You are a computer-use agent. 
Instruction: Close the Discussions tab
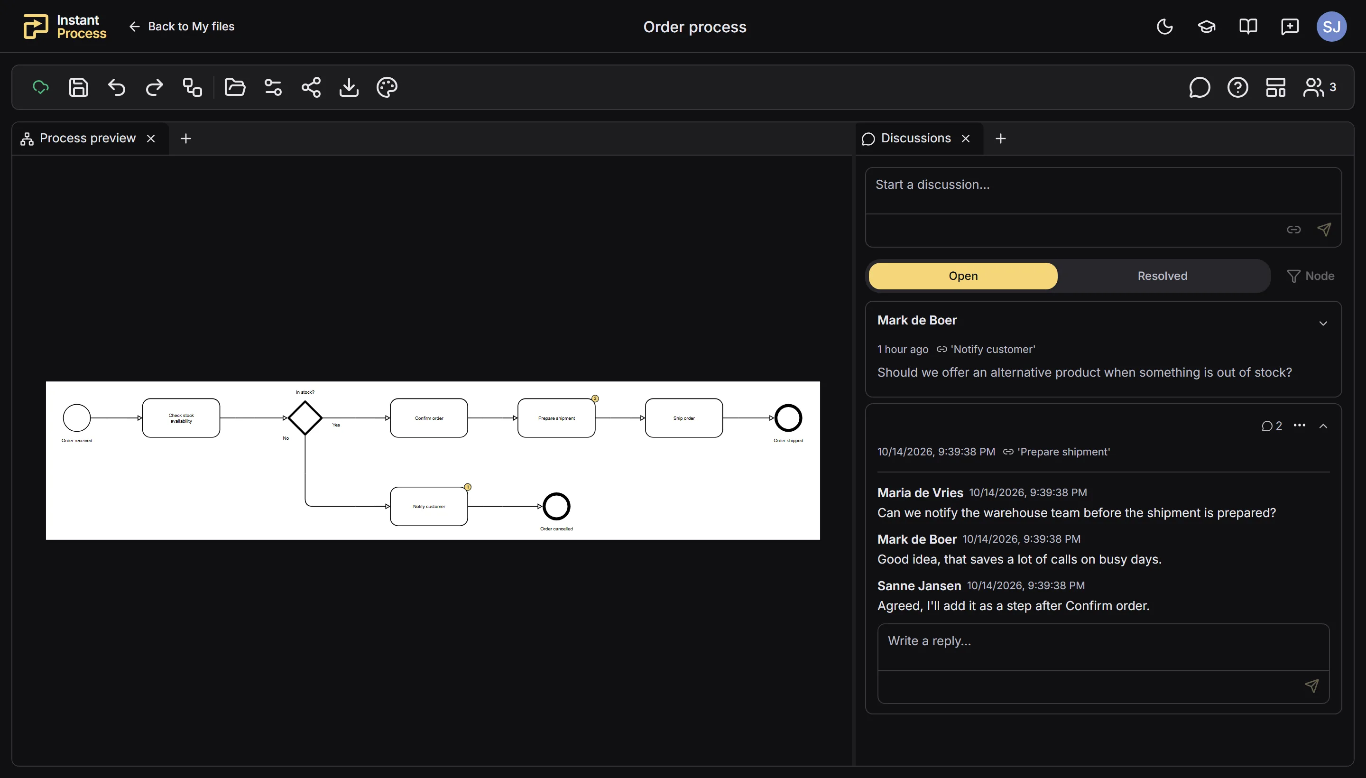(x=966, y=139)
